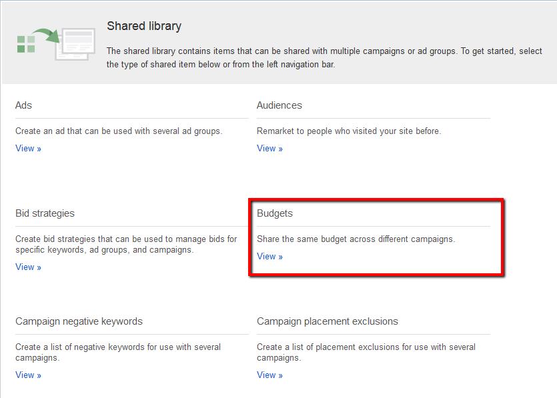
Task: Click the Ads description about several ad groups
Action: pos(118,131)
